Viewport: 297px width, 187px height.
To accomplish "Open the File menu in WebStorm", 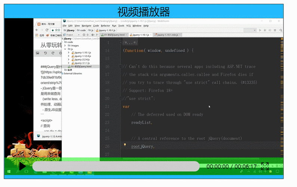I will click(65, 25).
